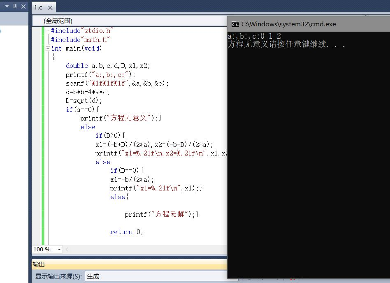The image size is (390, 283).
Task: Click the horizontal scrollbar left arrow
Action: (x=67, y=249)
